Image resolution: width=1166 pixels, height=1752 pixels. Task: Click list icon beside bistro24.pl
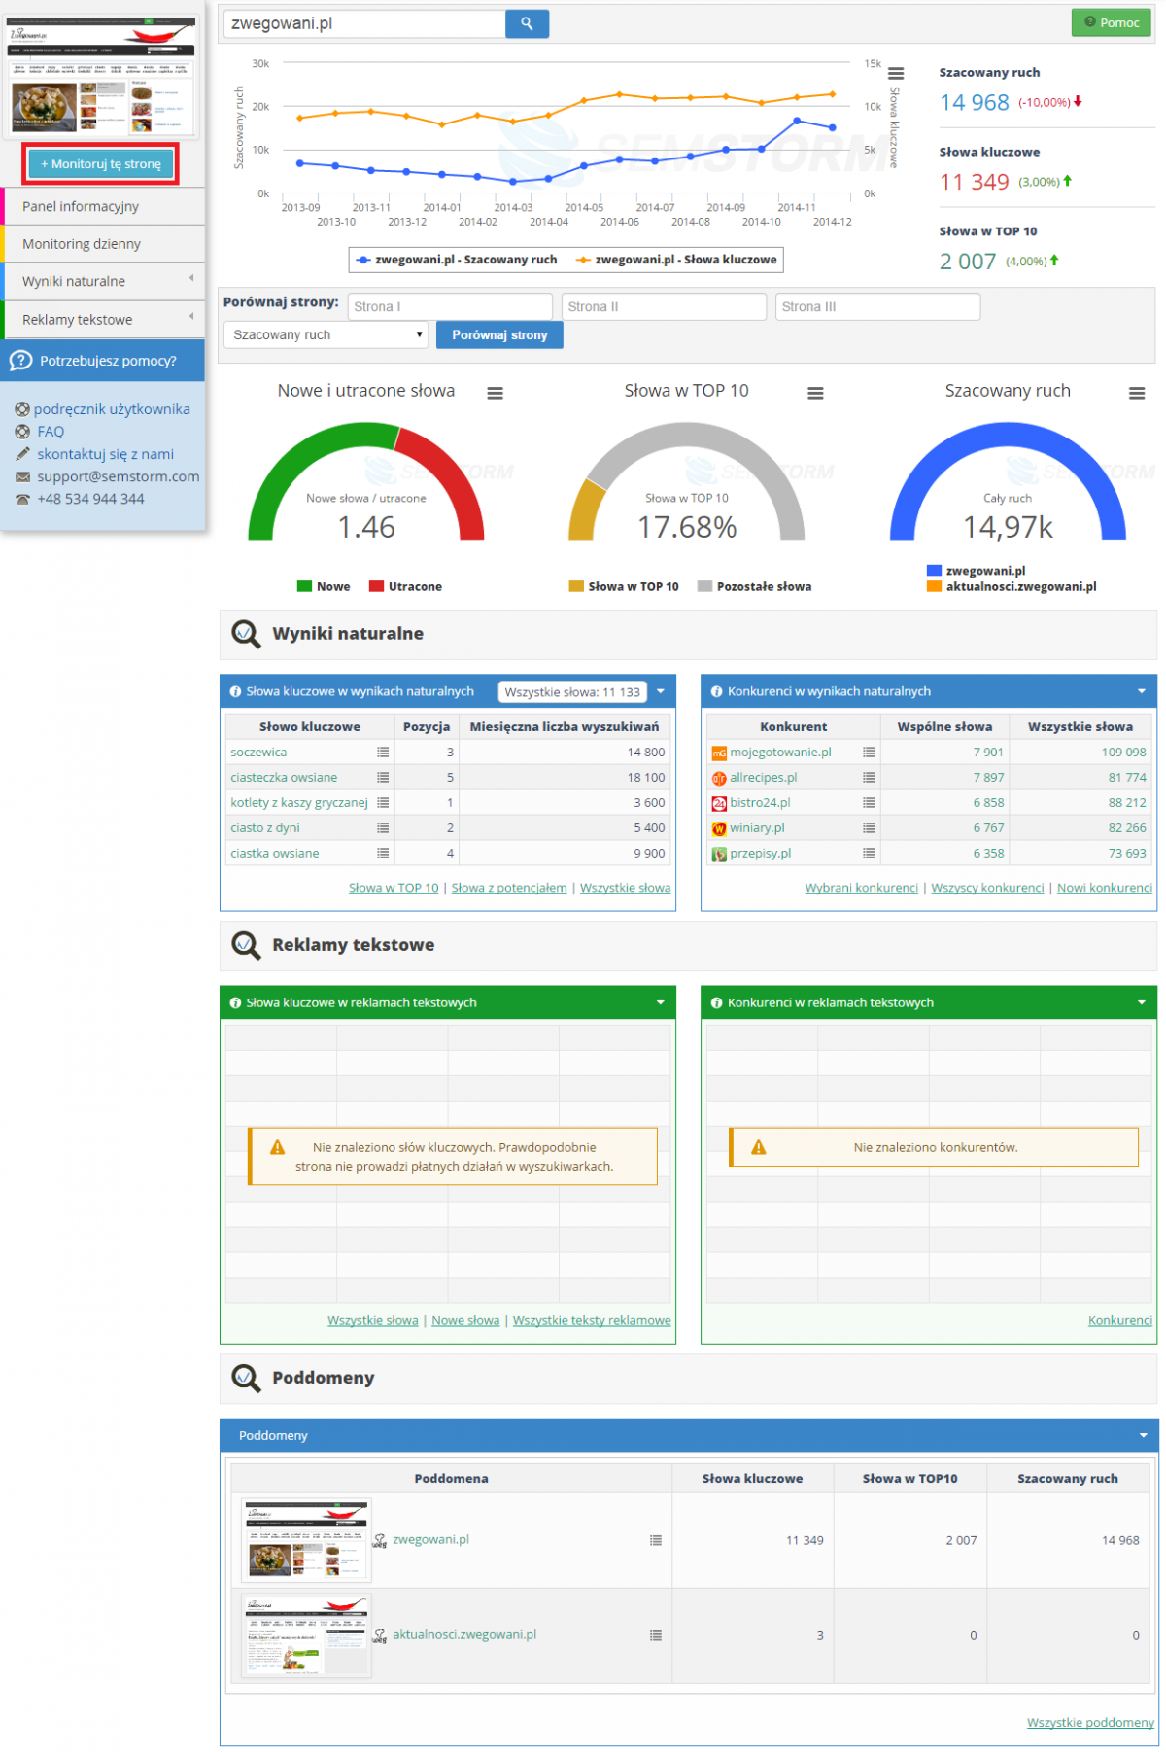[869, 803]
